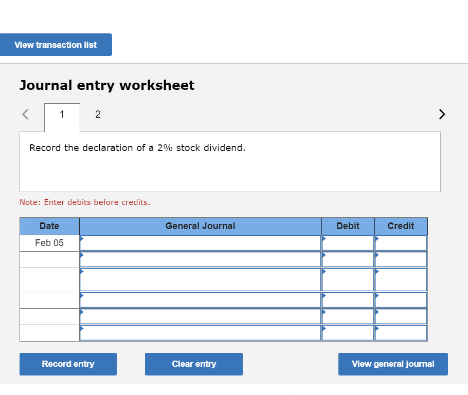
Task: Click Debit cell in last row
Action: click(348, 333)
